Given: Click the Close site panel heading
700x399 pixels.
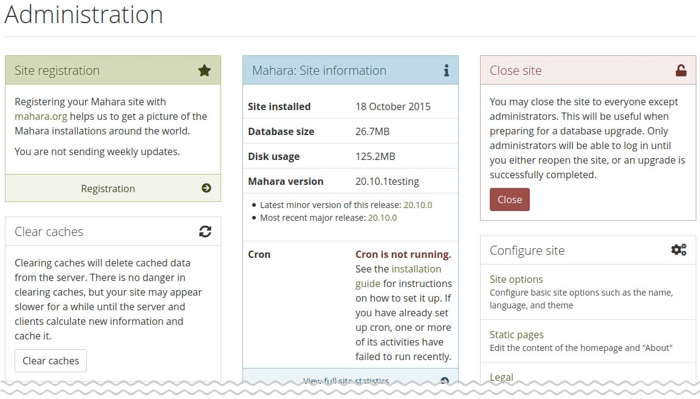Looking at the screenshot, I should pyautogui.click(x=515, y=71).
